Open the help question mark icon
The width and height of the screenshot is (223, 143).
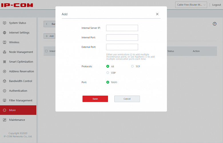tap(215, 24)
